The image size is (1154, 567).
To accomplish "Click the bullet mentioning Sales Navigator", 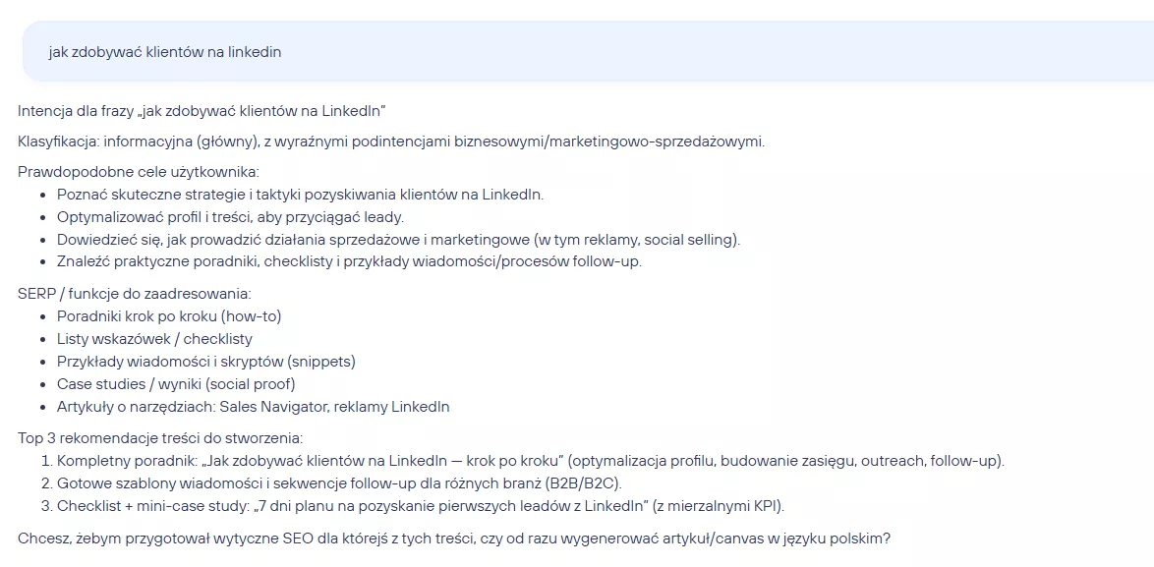I will coord(253,407).
